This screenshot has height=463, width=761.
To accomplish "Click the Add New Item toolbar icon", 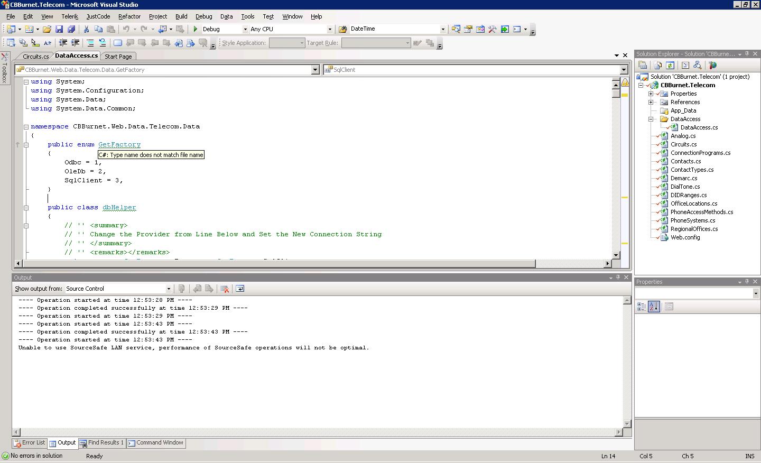I will (x=29, y=29).
